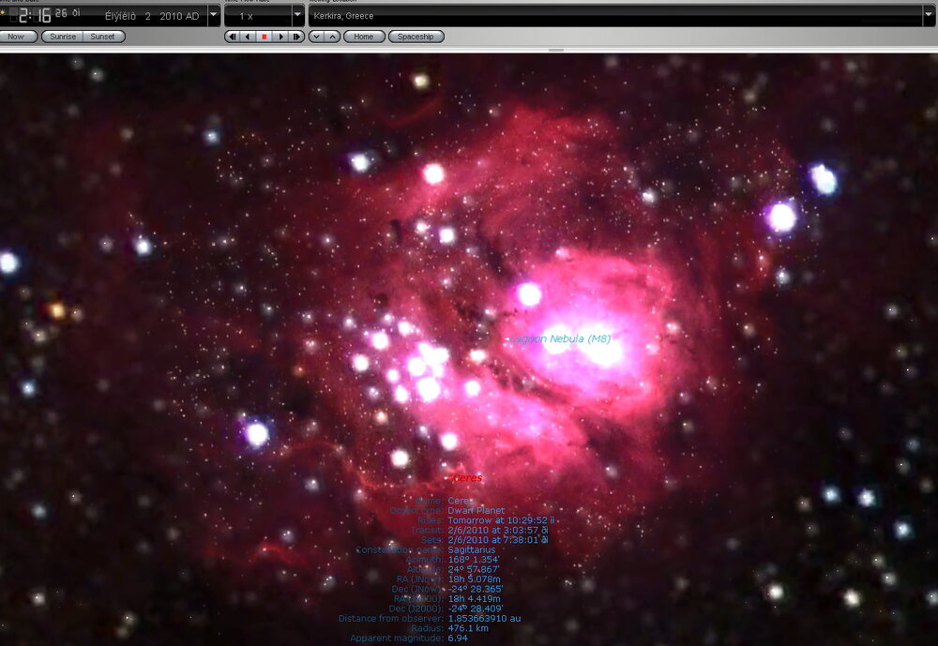Return to the Home view

coord(364,37)
